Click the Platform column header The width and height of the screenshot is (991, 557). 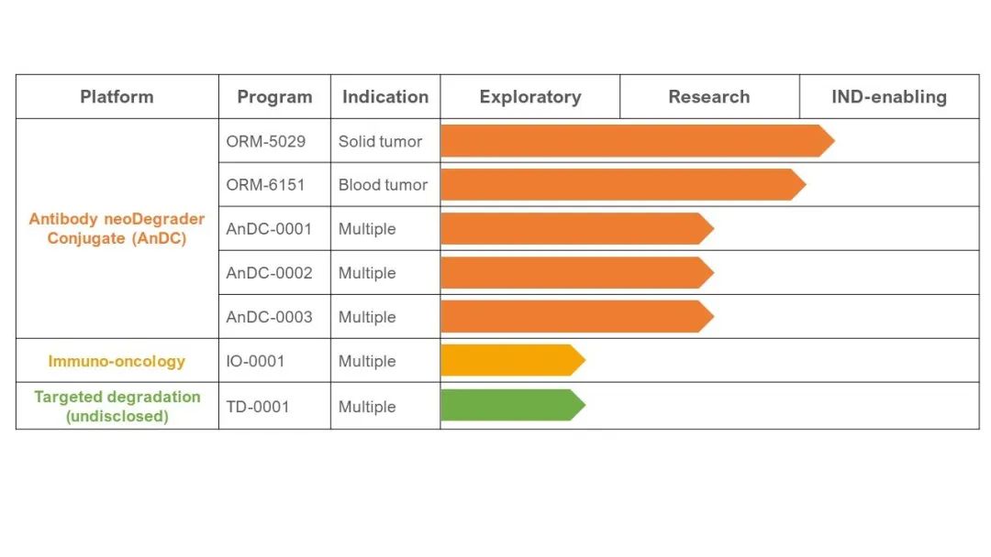[x=117, y=96]
